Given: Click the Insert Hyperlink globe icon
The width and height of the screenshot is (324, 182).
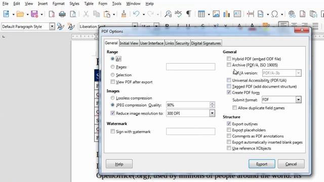Looking at the screenshot, I should 292,14.
